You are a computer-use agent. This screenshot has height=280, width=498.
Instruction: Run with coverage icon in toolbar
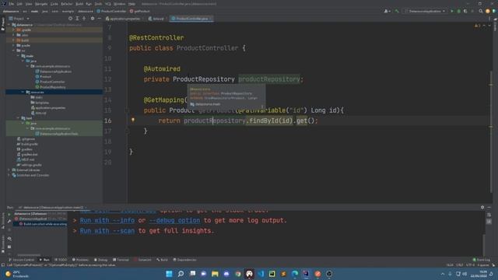465,11
